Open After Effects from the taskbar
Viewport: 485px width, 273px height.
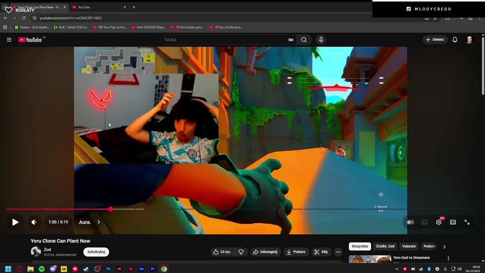pos(142,269)
